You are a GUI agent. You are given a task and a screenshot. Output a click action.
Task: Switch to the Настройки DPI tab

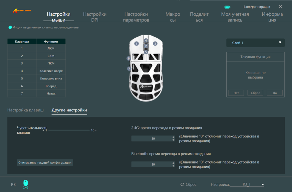[95, 17]
